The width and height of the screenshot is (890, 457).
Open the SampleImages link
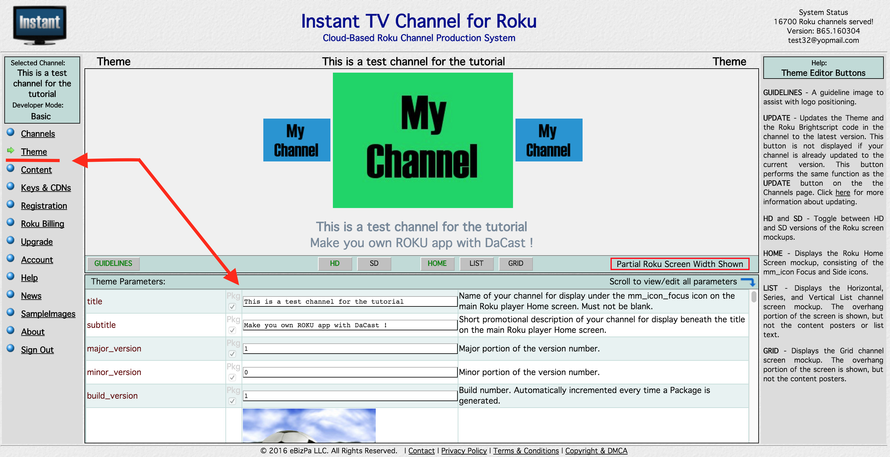point(48,313)
